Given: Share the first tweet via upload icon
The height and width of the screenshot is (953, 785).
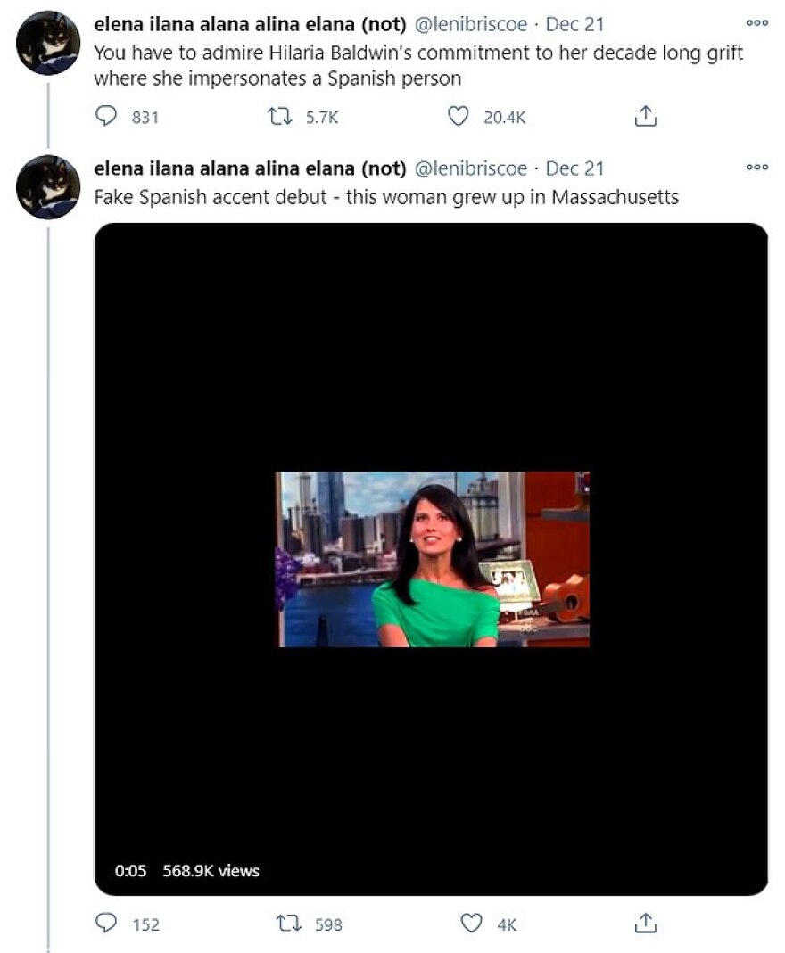Looking at the screenshot, I should click(645, 117).
